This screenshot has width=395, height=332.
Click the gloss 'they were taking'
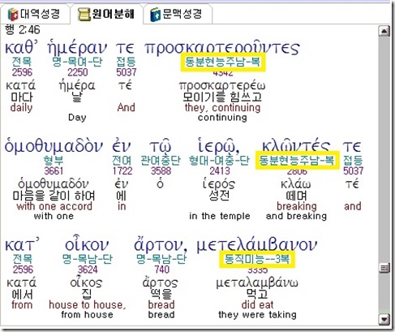pyautogui.click(x=257, y=315)
